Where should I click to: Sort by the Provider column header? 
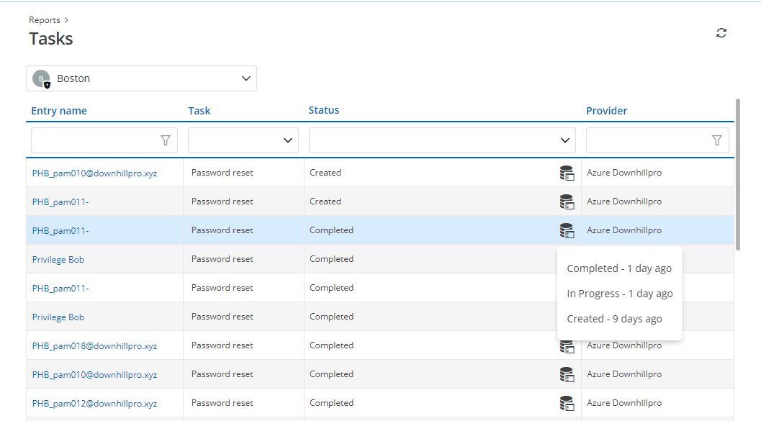pos(606,111)
